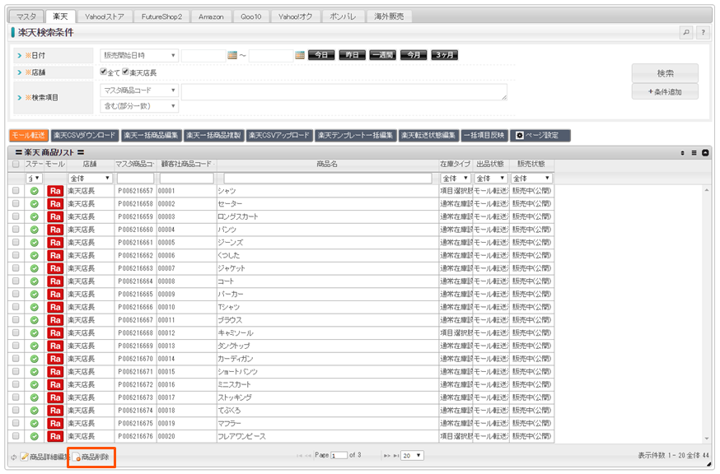Open the マスタ商品コード search item dropdown
The height and width of the screenshot is (474, 720).
139,91
